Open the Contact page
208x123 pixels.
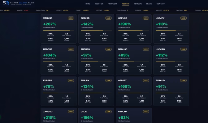coord(161,4)
